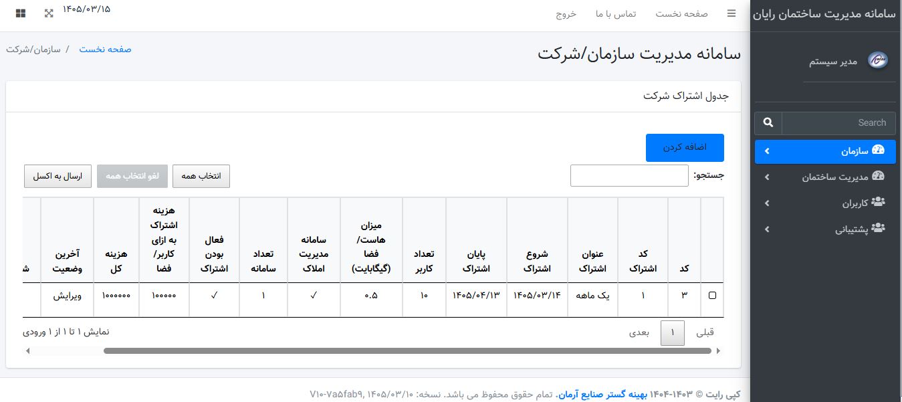This screenshot has width=902, height=402.
Task: Click the hamburger menu toggle icon
Action: [731, 13]
